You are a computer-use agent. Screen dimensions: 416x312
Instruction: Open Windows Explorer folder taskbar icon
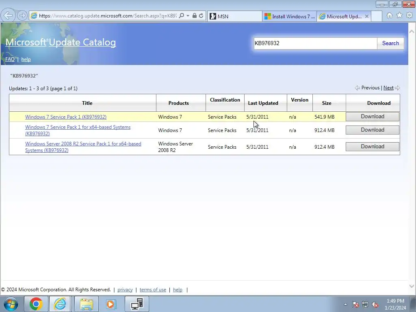(x=87, y=304)
